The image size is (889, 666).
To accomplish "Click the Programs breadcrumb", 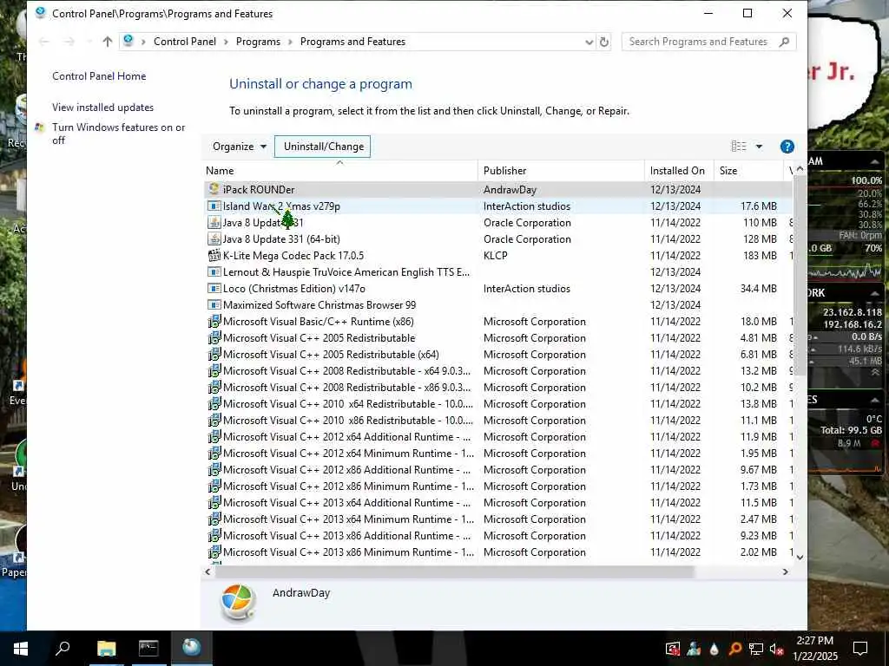I will pos(258,42).
